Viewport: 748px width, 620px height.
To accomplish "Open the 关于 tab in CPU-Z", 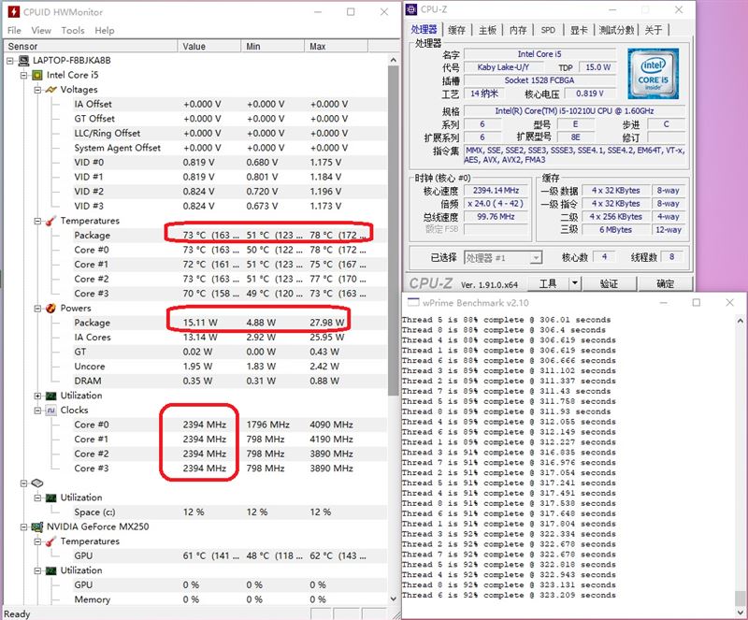I will 654,30.
